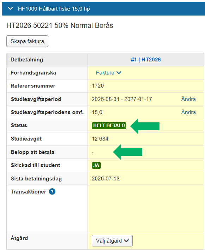205x250 pixels.
Task: Click the Åtgärd row label
Action: pos(19,238)
